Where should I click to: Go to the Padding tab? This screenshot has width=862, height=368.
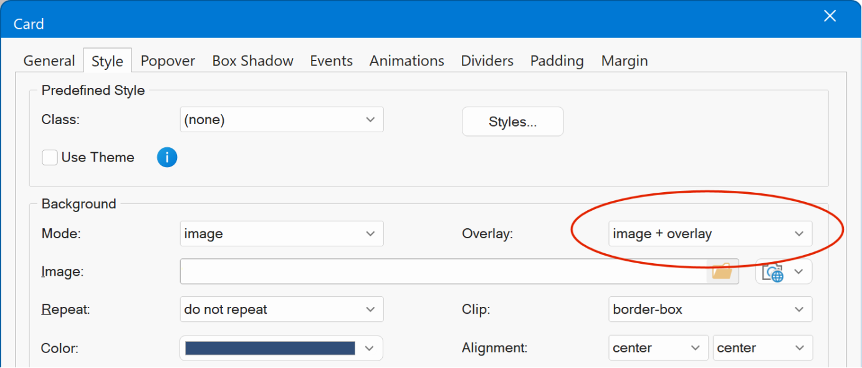pyautogui.click(x=557, y=61)
